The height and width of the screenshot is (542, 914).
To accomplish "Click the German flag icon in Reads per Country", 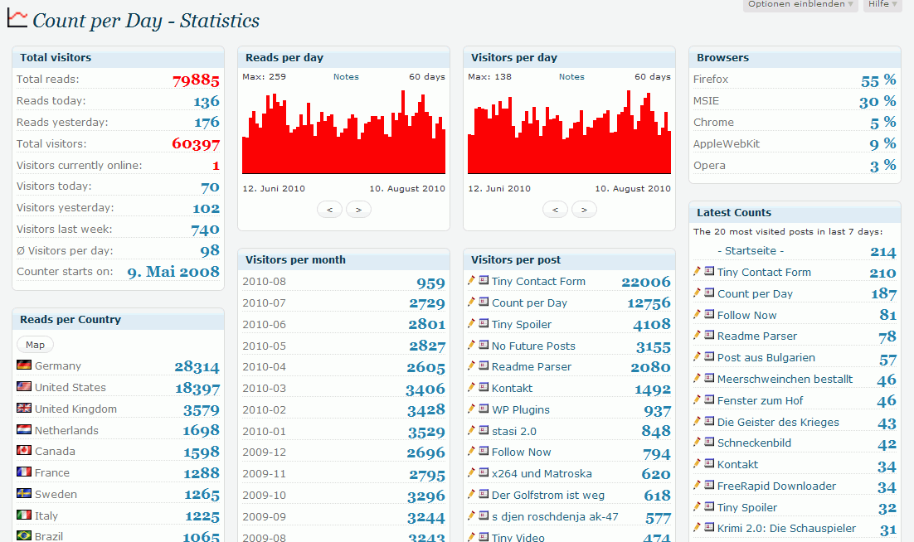I will click(x=24, y=365).
